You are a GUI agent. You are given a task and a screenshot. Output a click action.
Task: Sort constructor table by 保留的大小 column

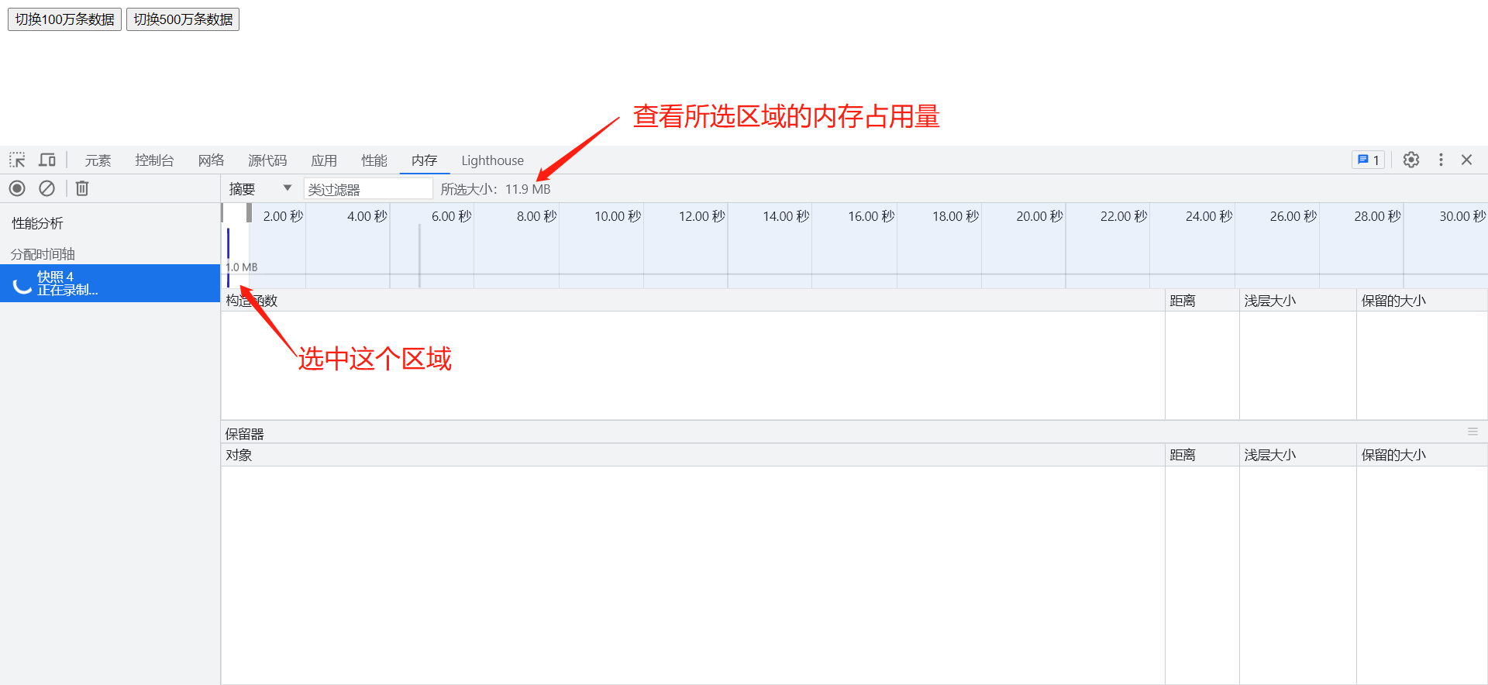click(1422, 301)
